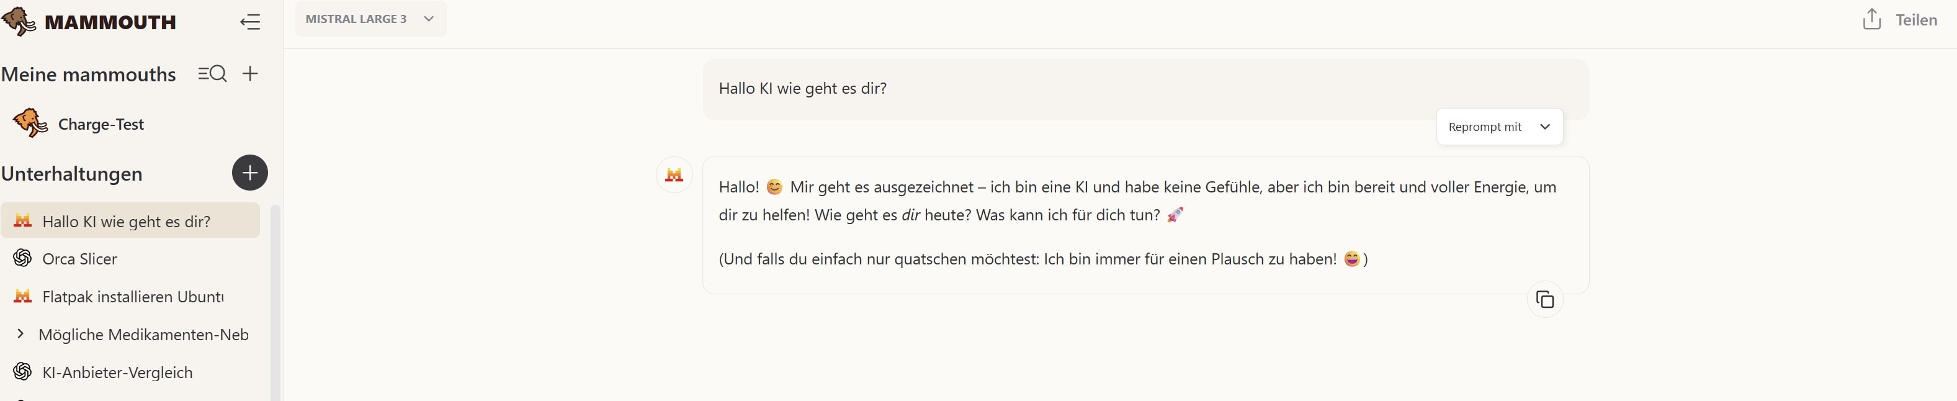Click the Teilen share button
Image resolution: width=1957 pixels, height=401 pixels.
point(1915,20)
